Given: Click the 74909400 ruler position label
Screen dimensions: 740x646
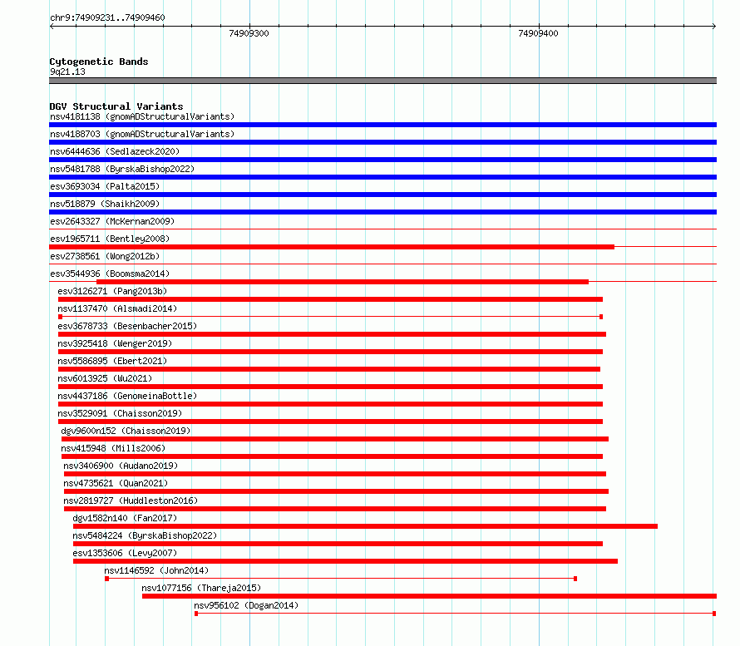Looking at the screenshot, I should point(538,33).
